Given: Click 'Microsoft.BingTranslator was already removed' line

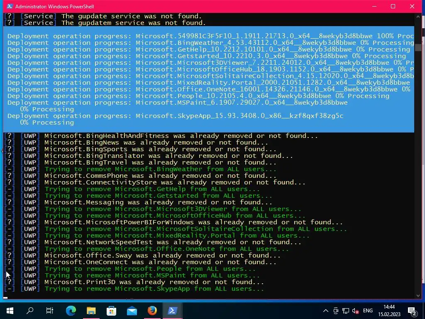Looking at the screenshot, I should click(149, 156).
